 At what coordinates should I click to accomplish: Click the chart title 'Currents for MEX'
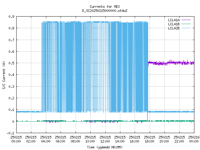pos(105,7)
